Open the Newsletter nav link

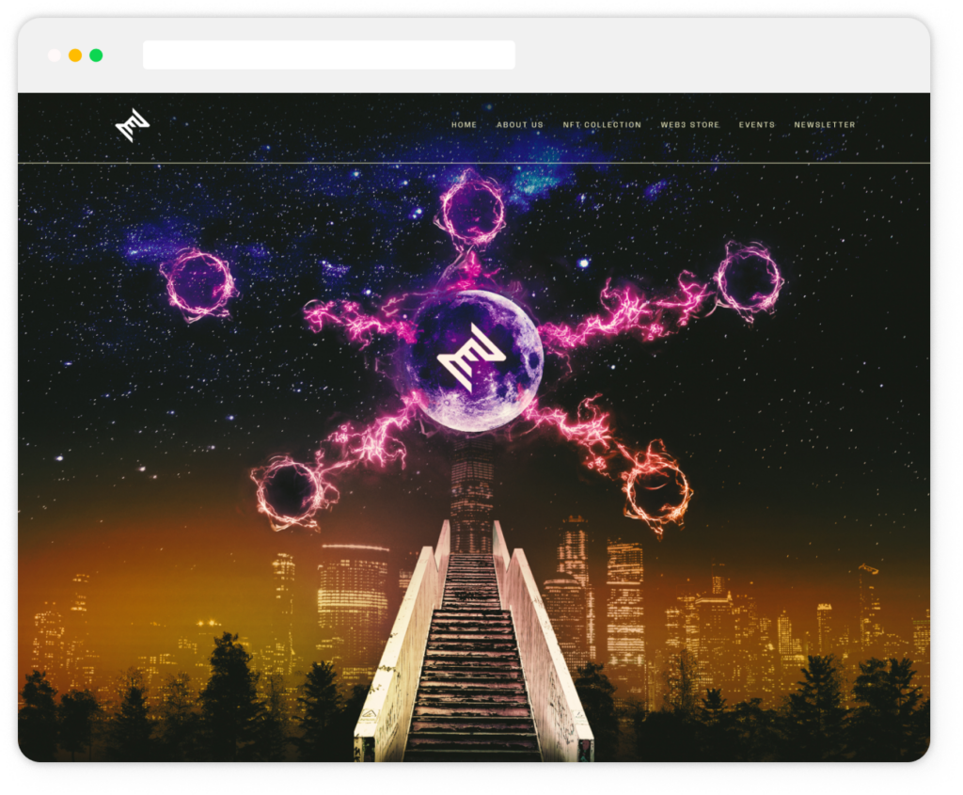[x=825, y=125]
